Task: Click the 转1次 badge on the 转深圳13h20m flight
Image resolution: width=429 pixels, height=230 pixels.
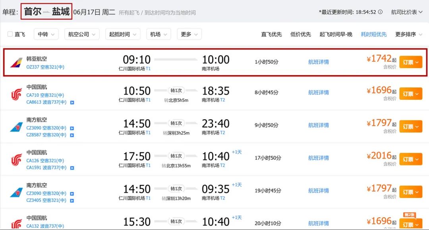Action: [176, 188]
